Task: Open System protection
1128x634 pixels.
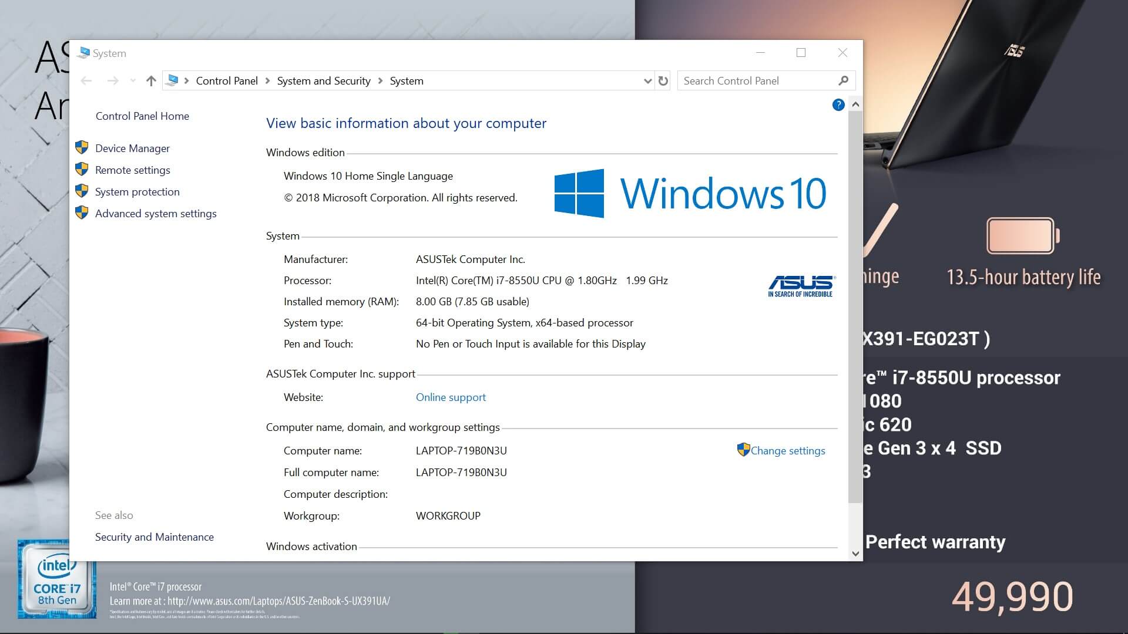Action: (x=137, y=192)
